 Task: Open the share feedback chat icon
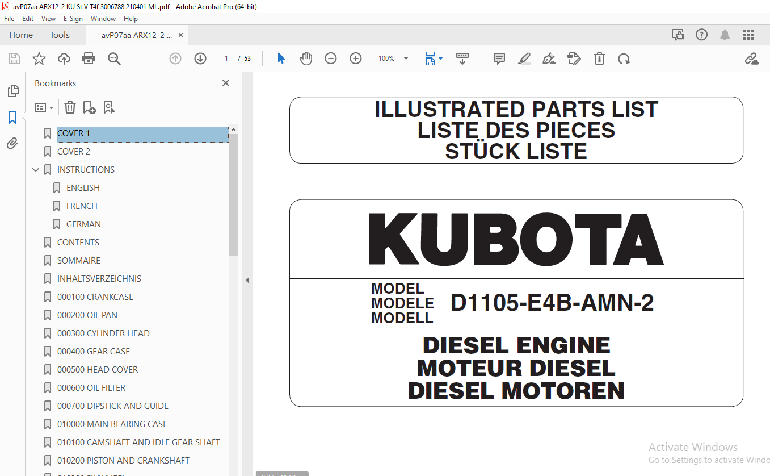coord(678,35)
